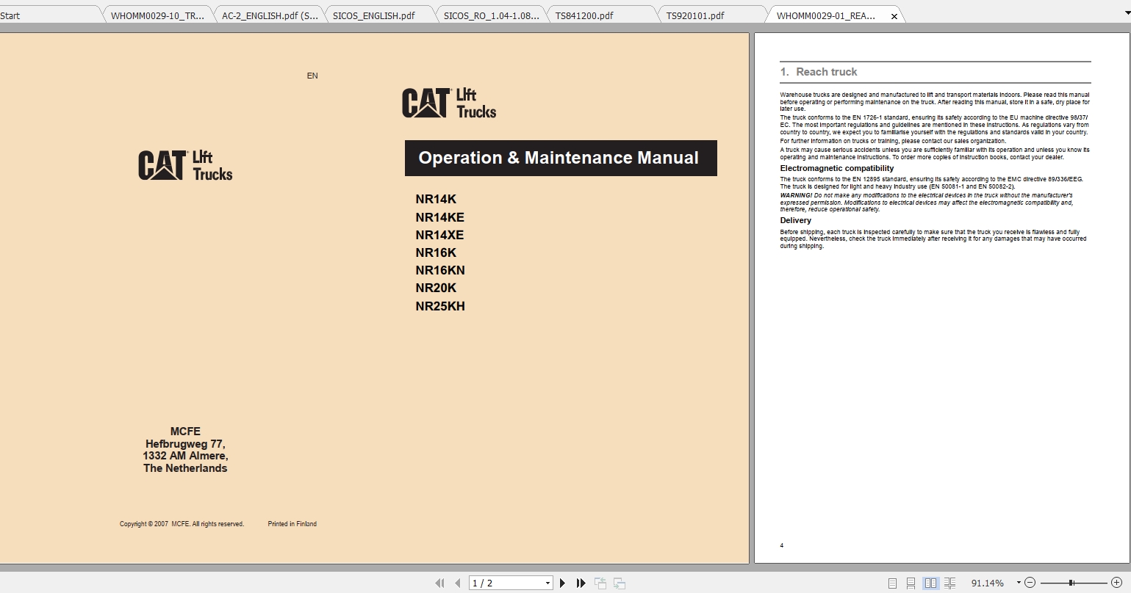Click the EN language label
The width and height of the screenshot is (1131, 593).
pyautogui.click(x=312, y=76)
